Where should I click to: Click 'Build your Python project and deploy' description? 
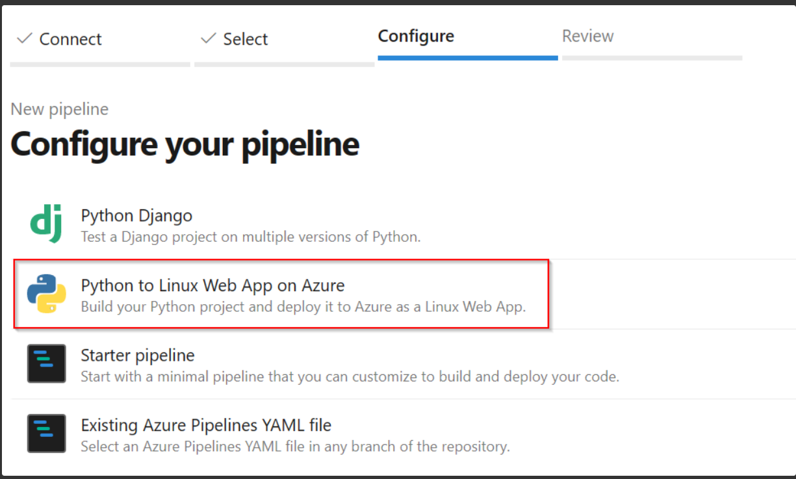(x=303, y=306)
